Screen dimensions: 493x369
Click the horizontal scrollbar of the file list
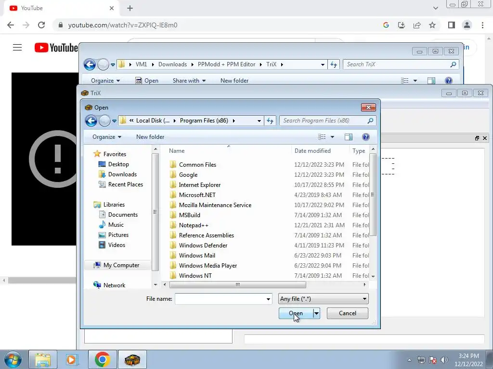click(x=237, y=284)
